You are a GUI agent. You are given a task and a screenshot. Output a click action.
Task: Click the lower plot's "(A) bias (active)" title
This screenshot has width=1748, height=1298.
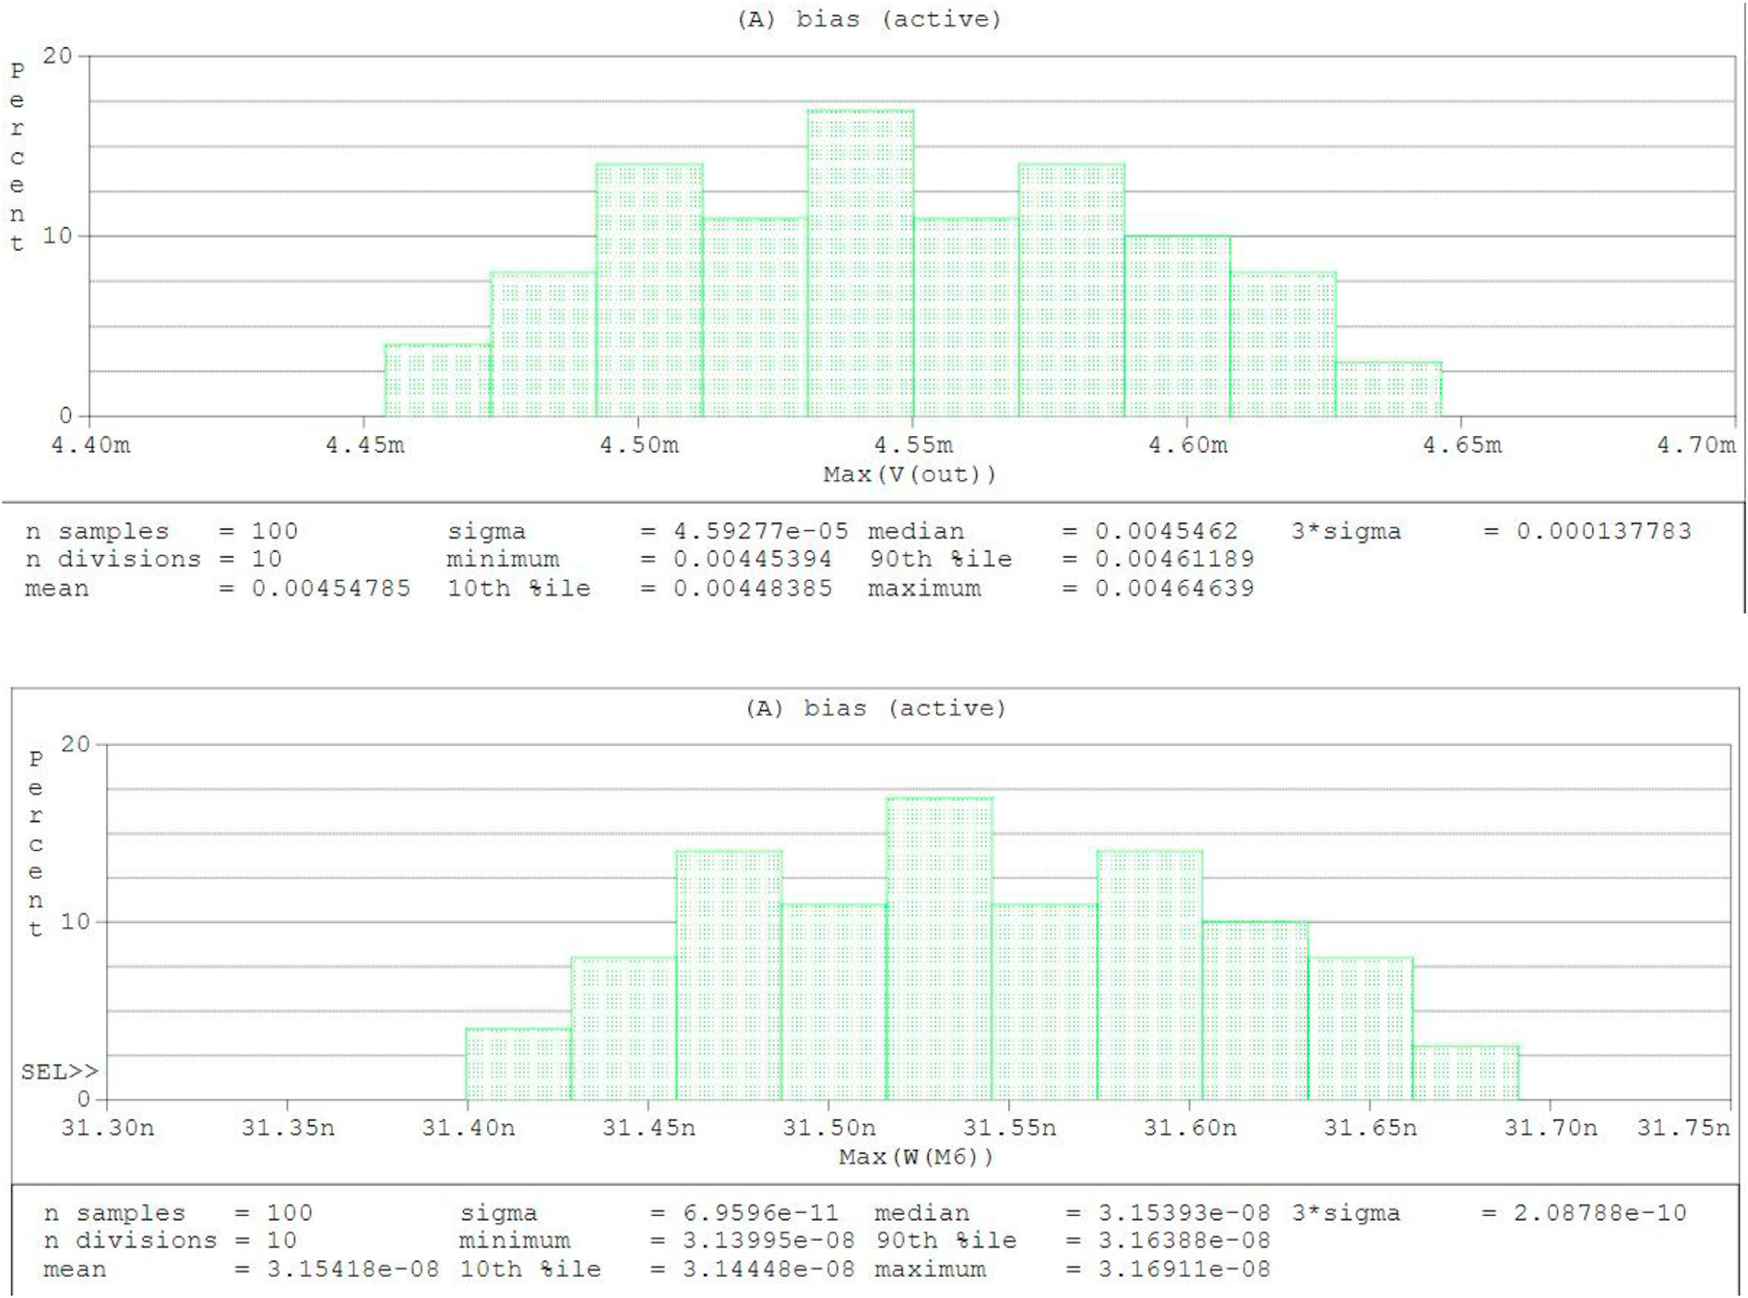[875, 708]
